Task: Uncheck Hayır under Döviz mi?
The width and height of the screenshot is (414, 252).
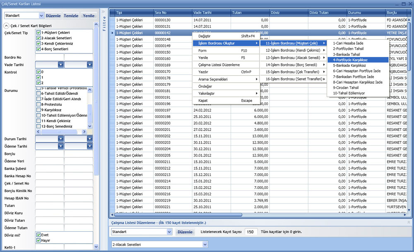Action: 39,240
